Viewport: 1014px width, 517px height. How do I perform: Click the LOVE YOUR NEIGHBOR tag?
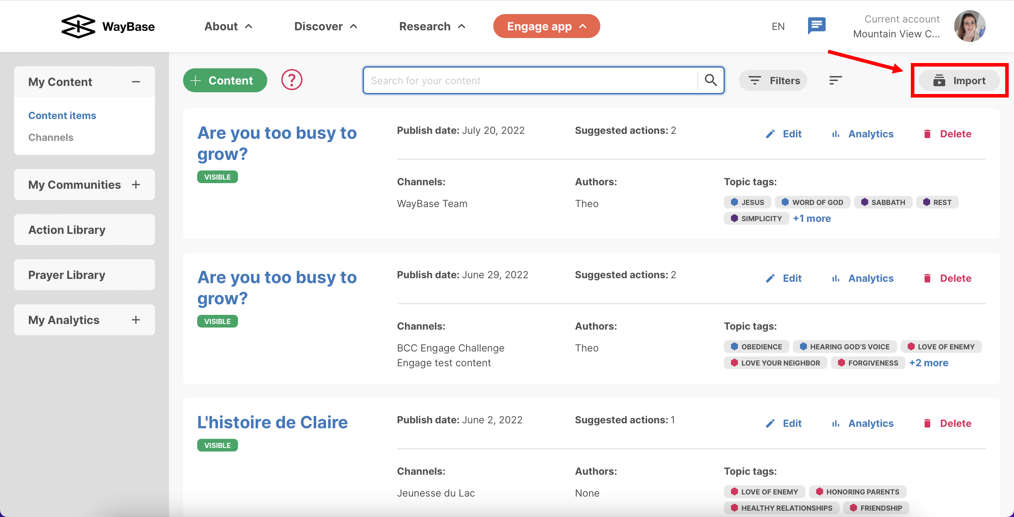point(775,363)
